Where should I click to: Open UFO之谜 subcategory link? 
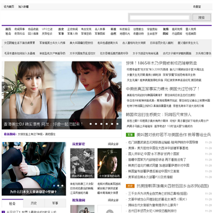point(47,29)
